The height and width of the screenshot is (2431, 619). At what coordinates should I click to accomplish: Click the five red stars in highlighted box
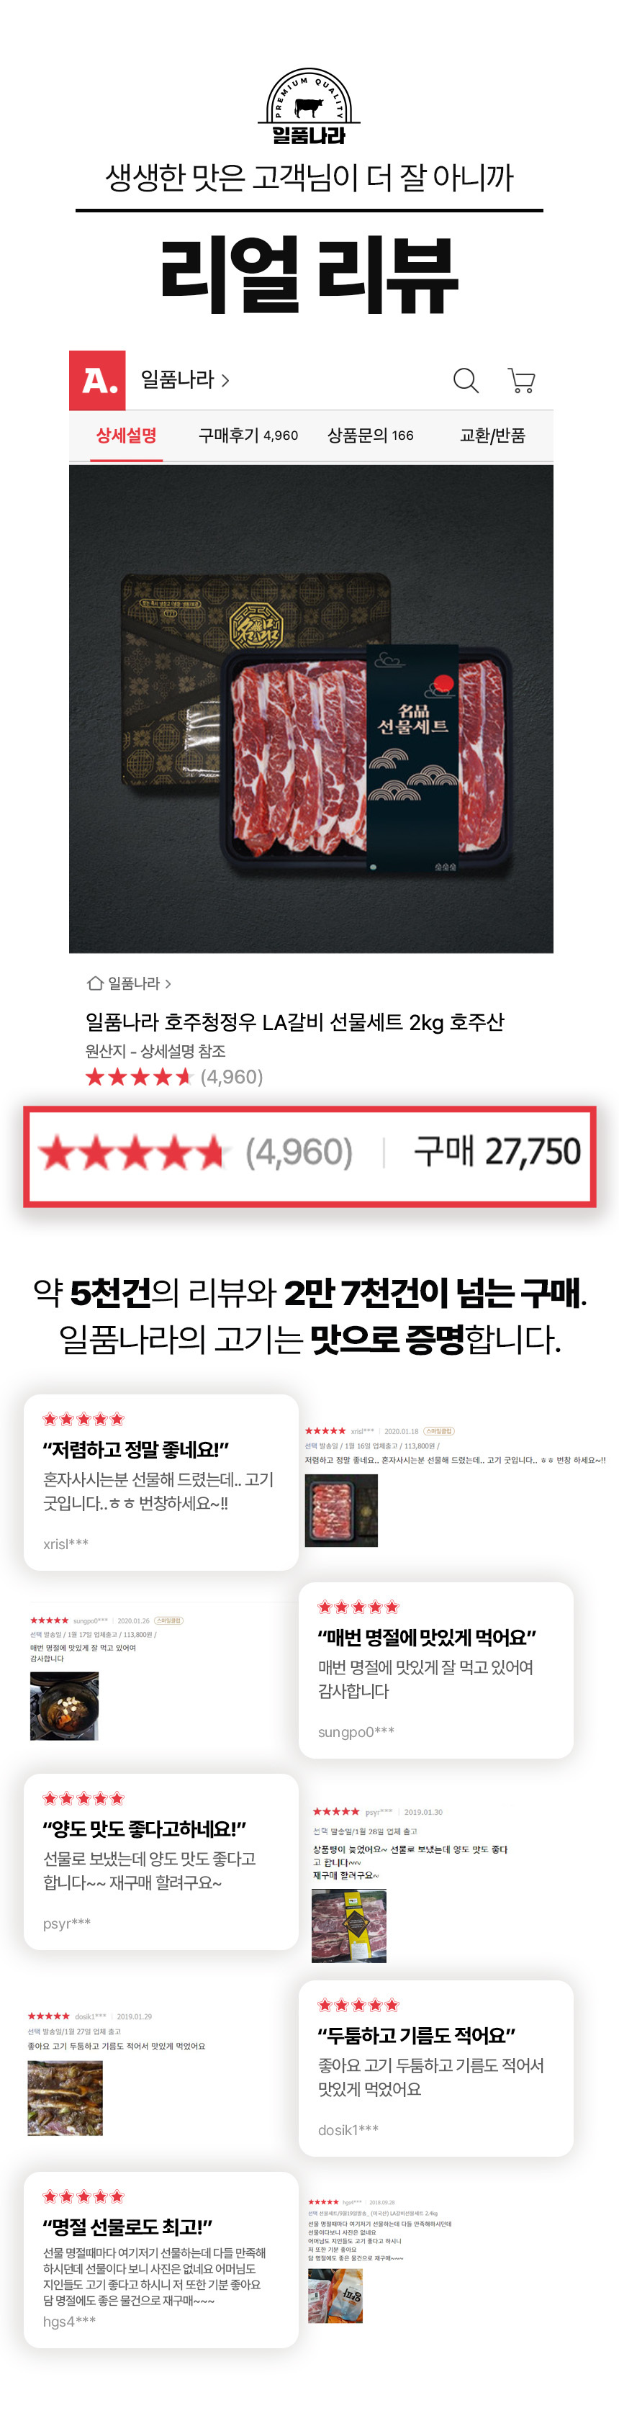(132, 1153)
